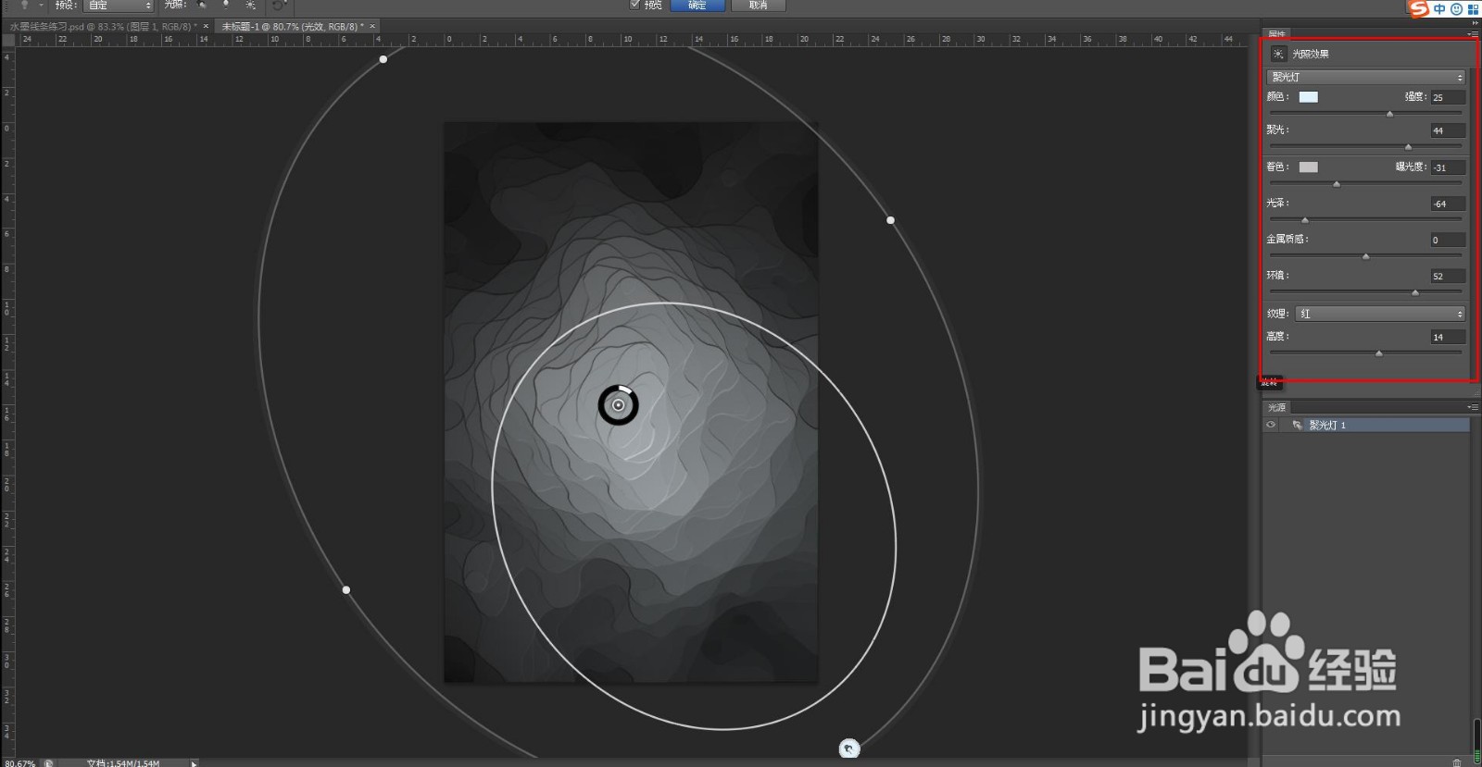Click the 强度 value field showing 25
This screenshot has width=1482, height=767.
(x=1448, y=97)
